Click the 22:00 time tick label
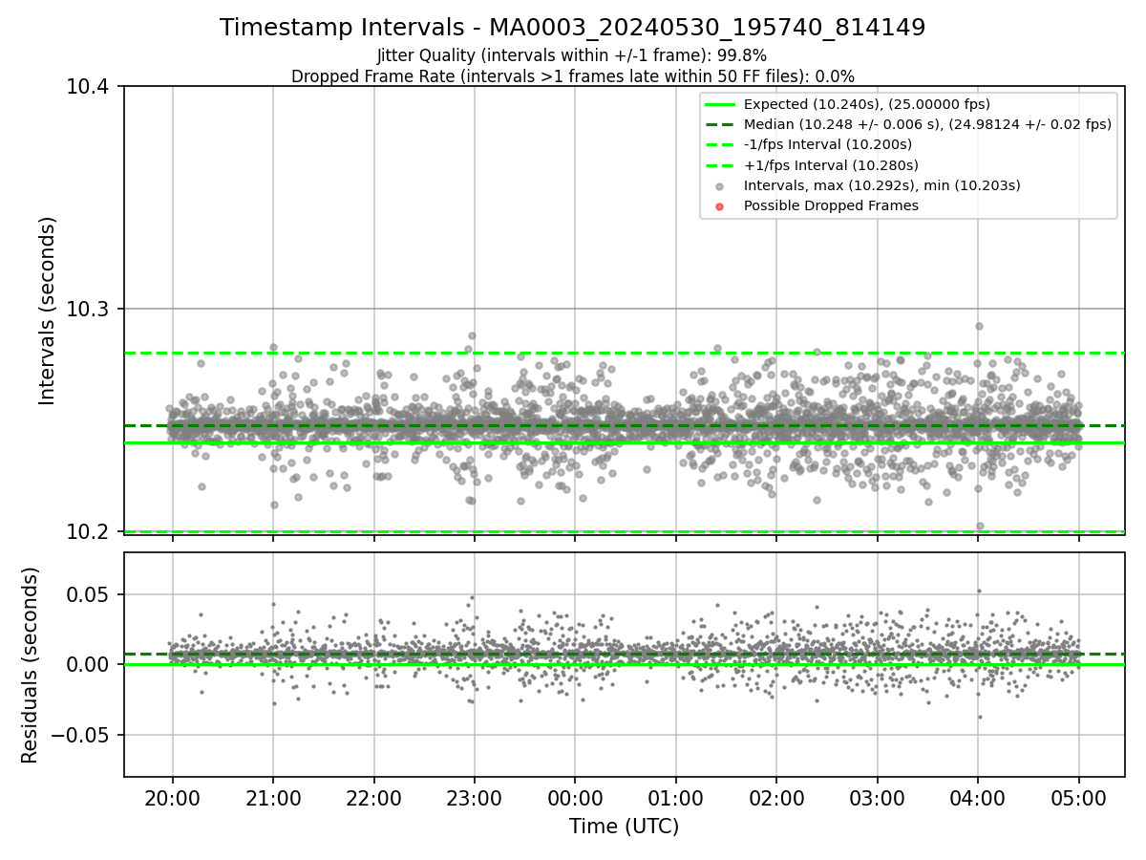This screenshot has width=1146, height=860. [x=373, y=797]
